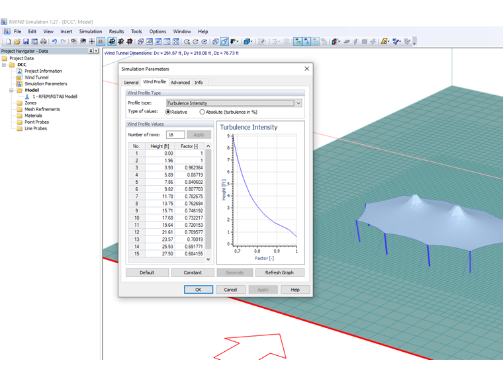The height and width of the screenshot is (377, 503).
Task: Open the Insert menu
Action: click(x=66, y=32)
